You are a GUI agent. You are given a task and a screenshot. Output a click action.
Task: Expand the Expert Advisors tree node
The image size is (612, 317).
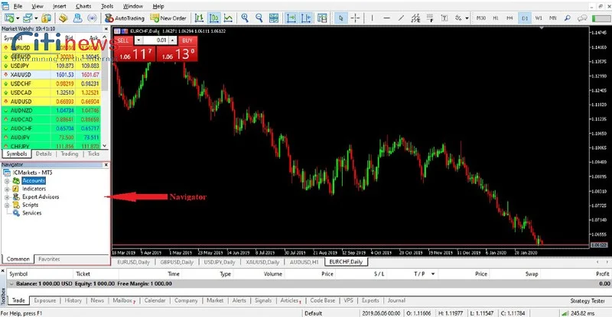tap(7, 197)
